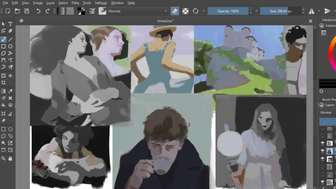Toggle vertical mirror mode
The image size is (336, 189).
(327, 11)
